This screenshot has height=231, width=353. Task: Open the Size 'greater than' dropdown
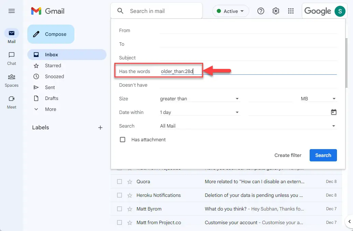pos(199,99)
